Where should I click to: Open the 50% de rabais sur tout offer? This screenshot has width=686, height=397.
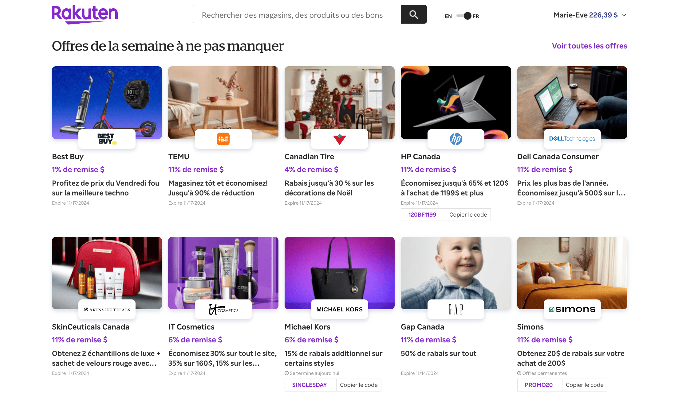[x=439, y=353]
